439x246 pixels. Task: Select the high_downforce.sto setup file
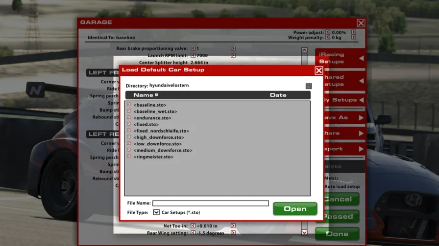(x=159, y=137)
